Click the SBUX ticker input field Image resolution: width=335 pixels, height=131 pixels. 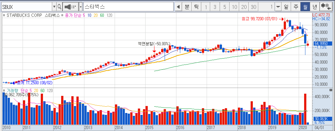(26, 7)
